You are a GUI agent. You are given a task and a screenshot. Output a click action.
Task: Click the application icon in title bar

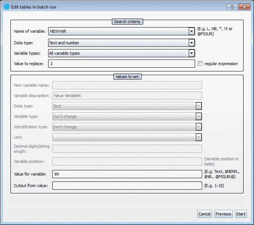6,7
